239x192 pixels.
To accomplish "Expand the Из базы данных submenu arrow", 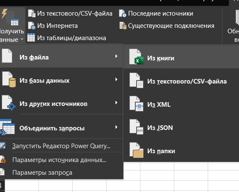I will [x=116, y=79].
